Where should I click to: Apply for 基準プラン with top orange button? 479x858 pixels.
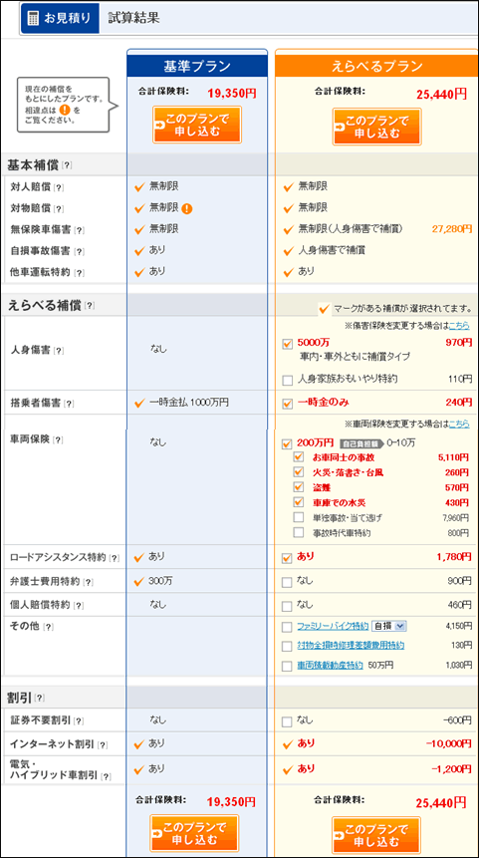[x=197, y=125]
